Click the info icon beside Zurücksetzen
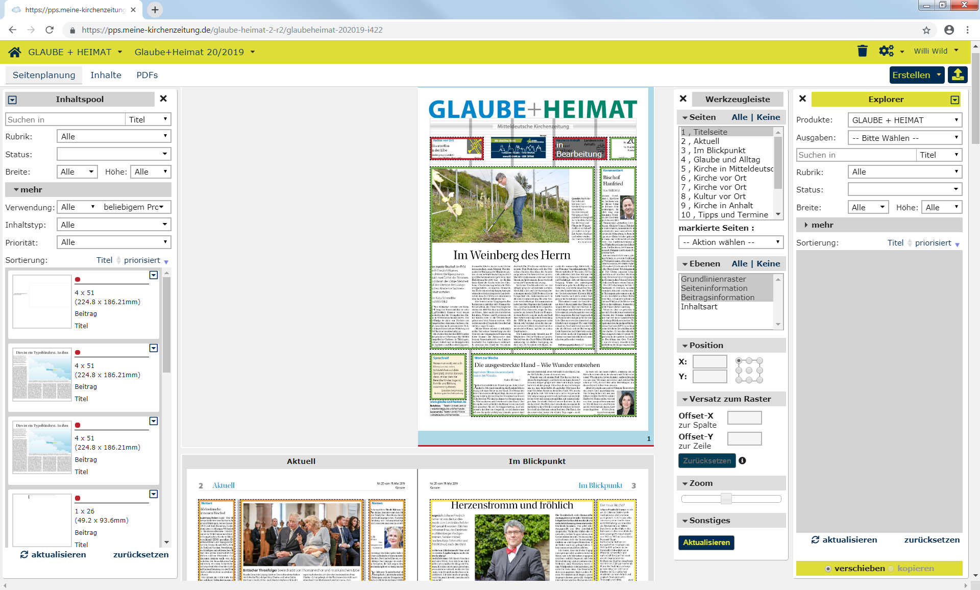The image size is (980, 590). 743,460
